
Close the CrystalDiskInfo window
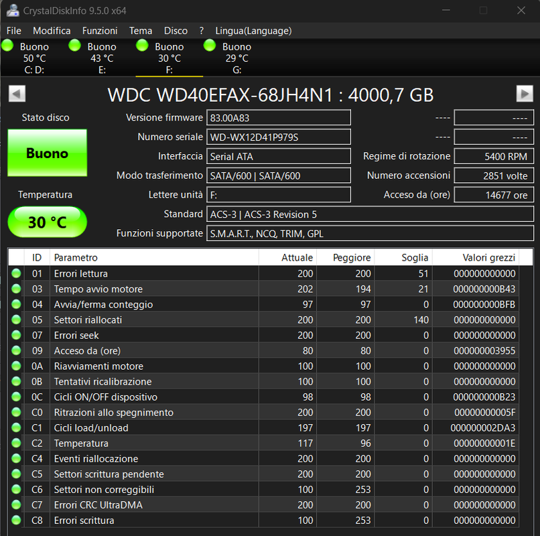coord(521,10)
